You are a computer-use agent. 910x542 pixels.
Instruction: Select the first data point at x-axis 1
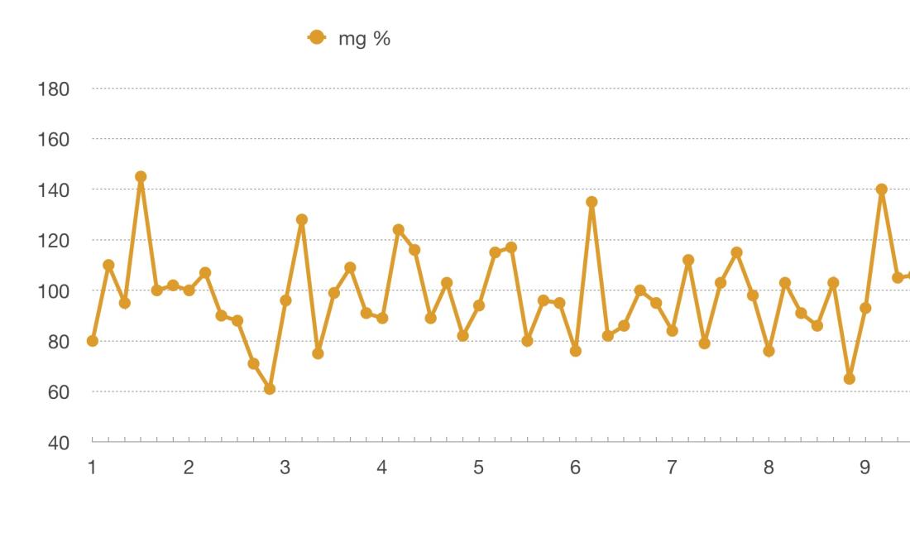click(93, 341)
